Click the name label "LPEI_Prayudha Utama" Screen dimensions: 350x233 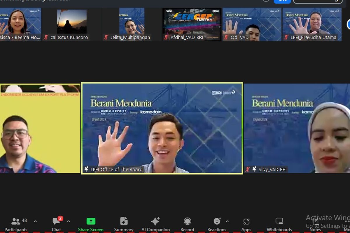coord(314,37)
